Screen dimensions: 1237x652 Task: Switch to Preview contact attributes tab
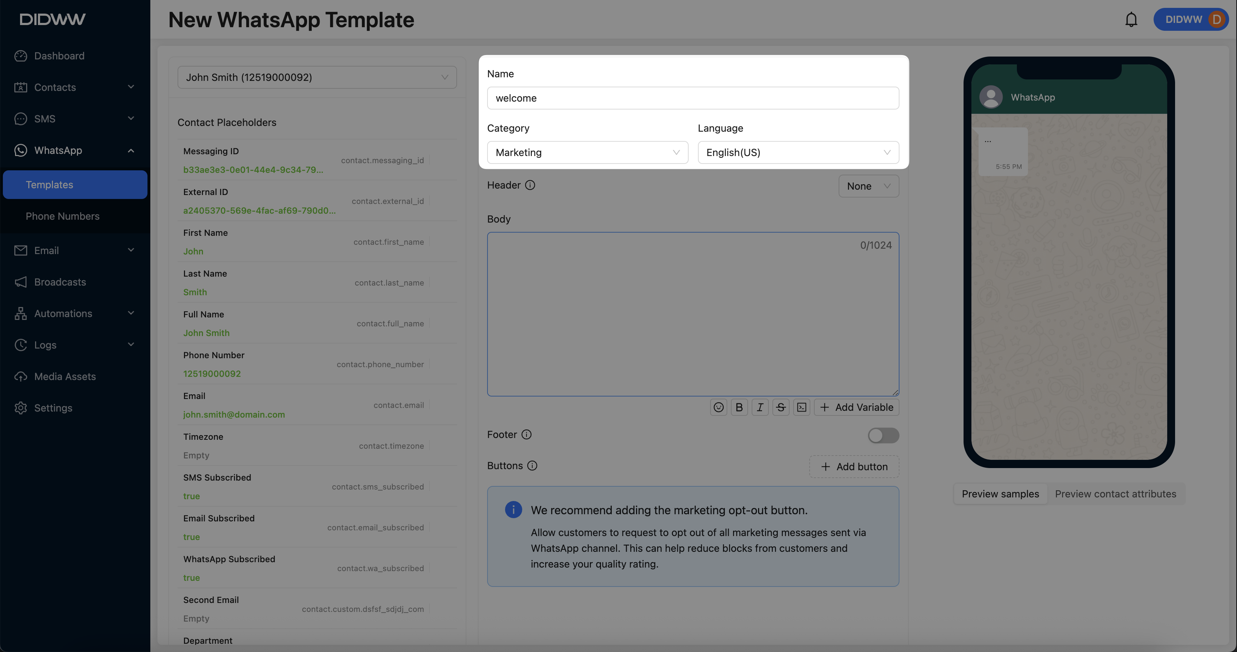tap(1115, 494)
